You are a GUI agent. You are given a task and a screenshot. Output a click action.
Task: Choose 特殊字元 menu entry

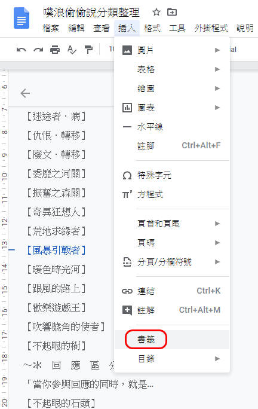[x=172, y=175]
